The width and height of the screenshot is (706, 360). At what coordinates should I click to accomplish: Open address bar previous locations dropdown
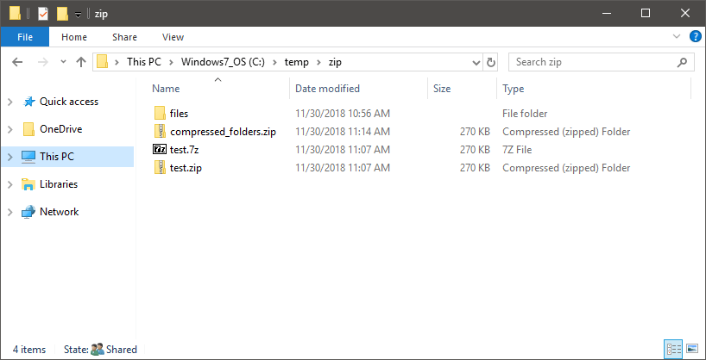click(476, 63)
